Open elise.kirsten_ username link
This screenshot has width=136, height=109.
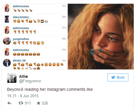[21, 17]
